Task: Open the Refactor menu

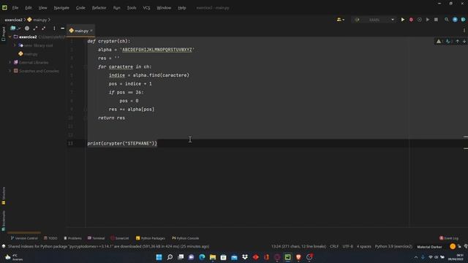Action: pyautogui.click(x=99, y=8)
